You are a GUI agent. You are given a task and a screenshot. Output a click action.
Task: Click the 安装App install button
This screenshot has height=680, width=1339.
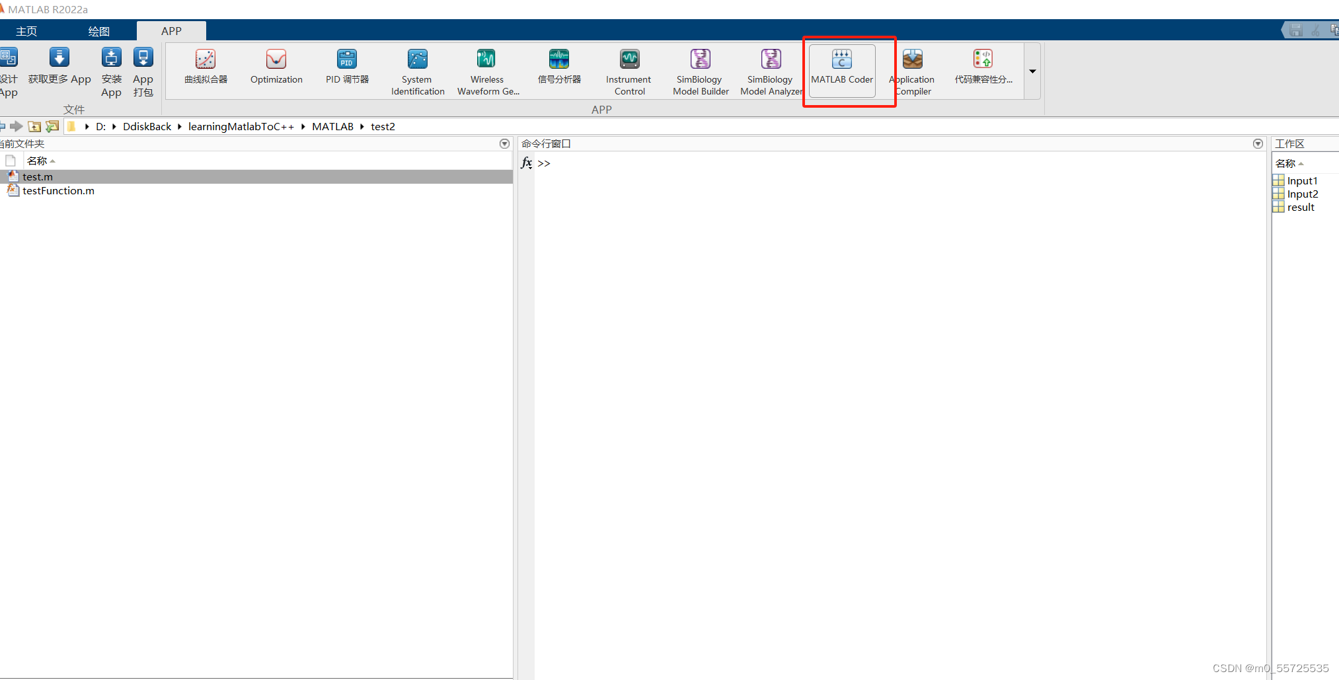point(111,69)
